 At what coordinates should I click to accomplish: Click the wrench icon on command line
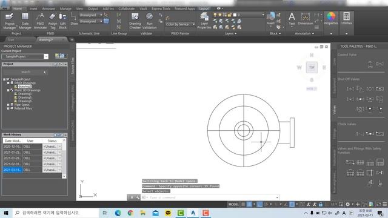tap(138, 197)
